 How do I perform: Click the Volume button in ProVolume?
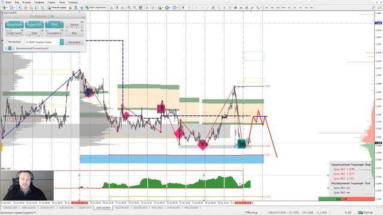pyautogui.click(x=74, y=24)
